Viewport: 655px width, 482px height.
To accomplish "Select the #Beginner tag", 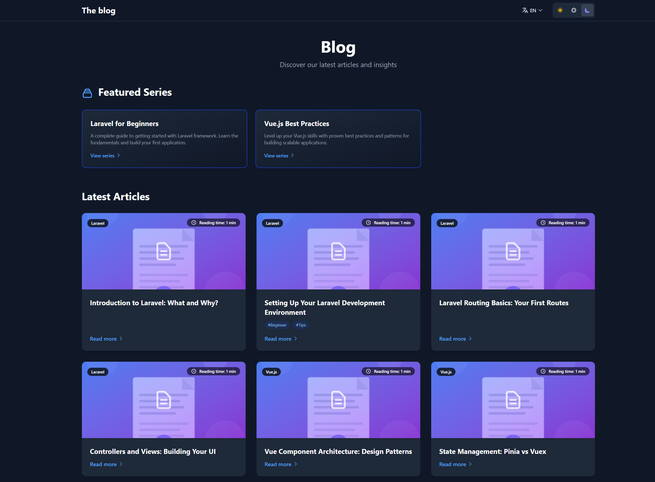I will [277, 325].
